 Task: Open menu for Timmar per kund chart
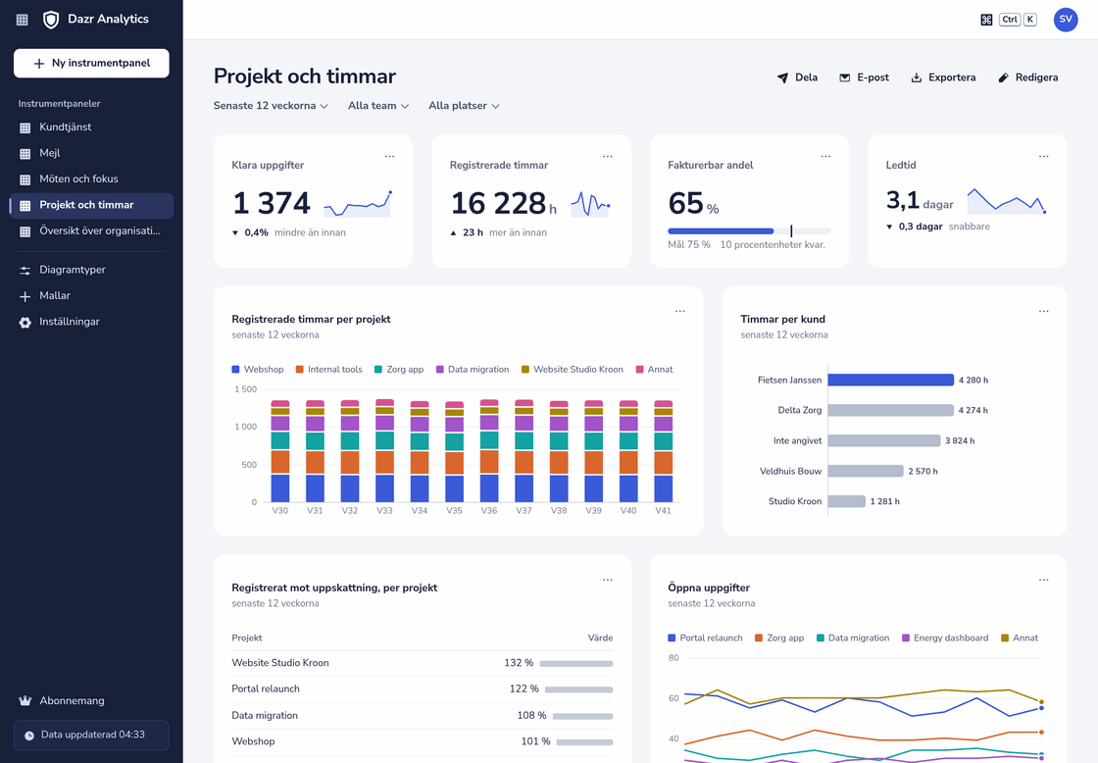coord(1043,311)
